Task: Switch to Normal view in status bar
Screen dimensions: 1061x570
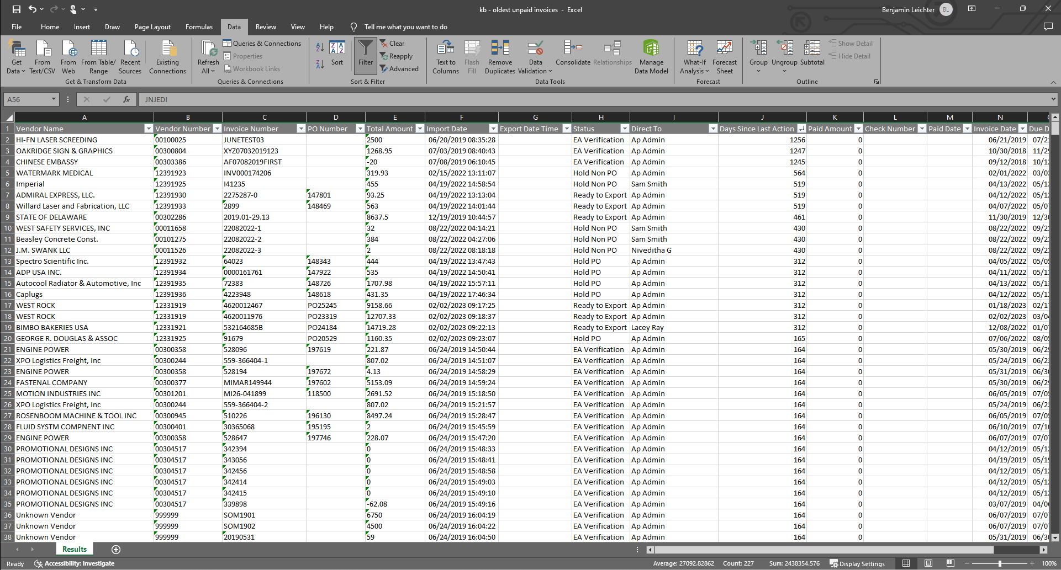Action: 906,563
